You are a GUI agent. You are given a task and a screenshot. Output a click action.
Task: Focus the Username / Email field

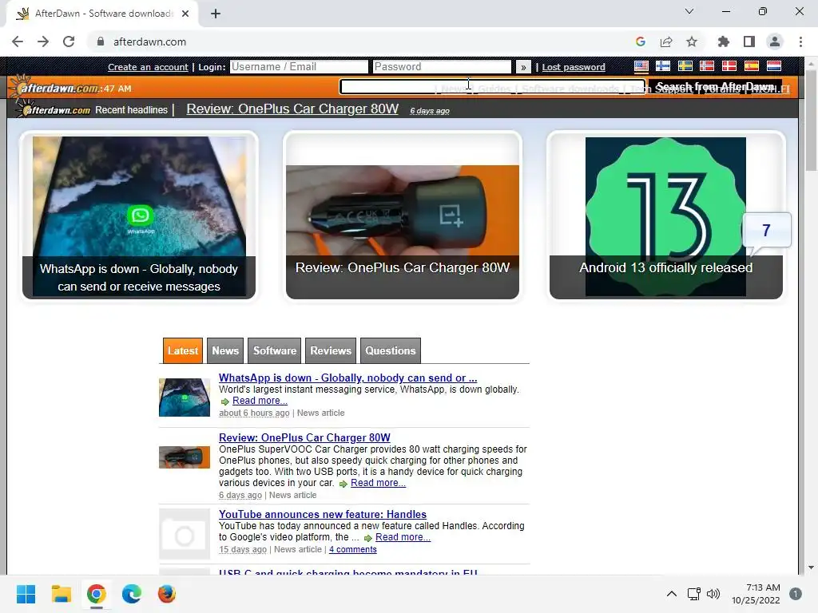299,67
